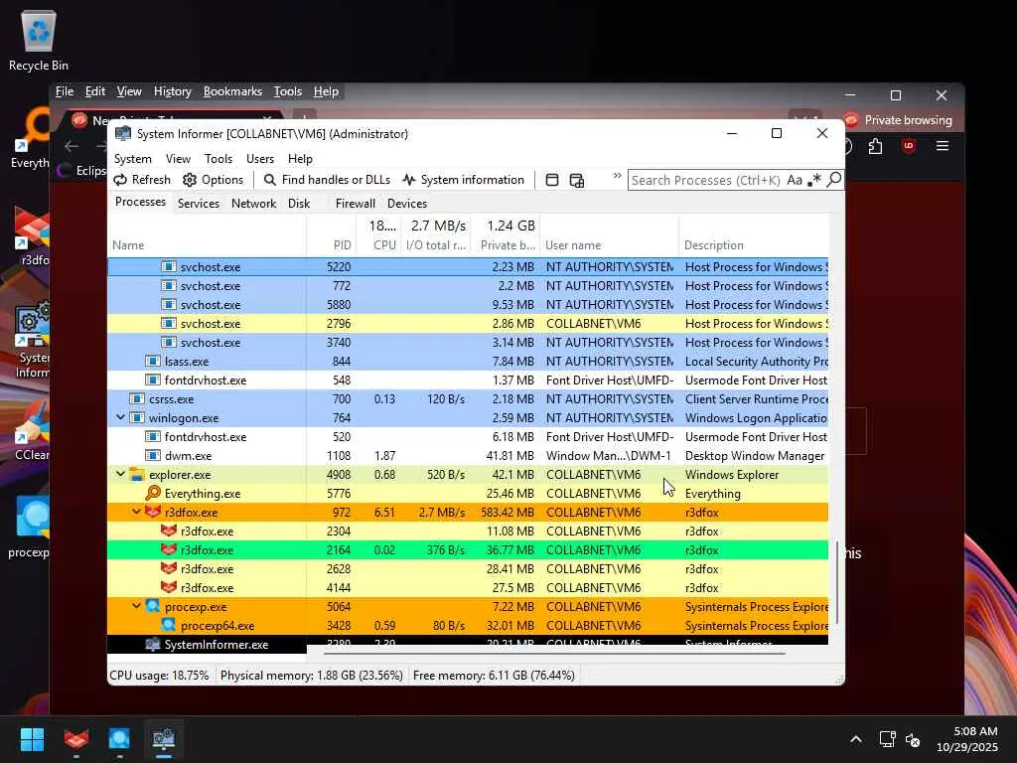1017x763 pixels.
Task: Collapse the r3dfox.exe parent node
Action: pos(136,512)
